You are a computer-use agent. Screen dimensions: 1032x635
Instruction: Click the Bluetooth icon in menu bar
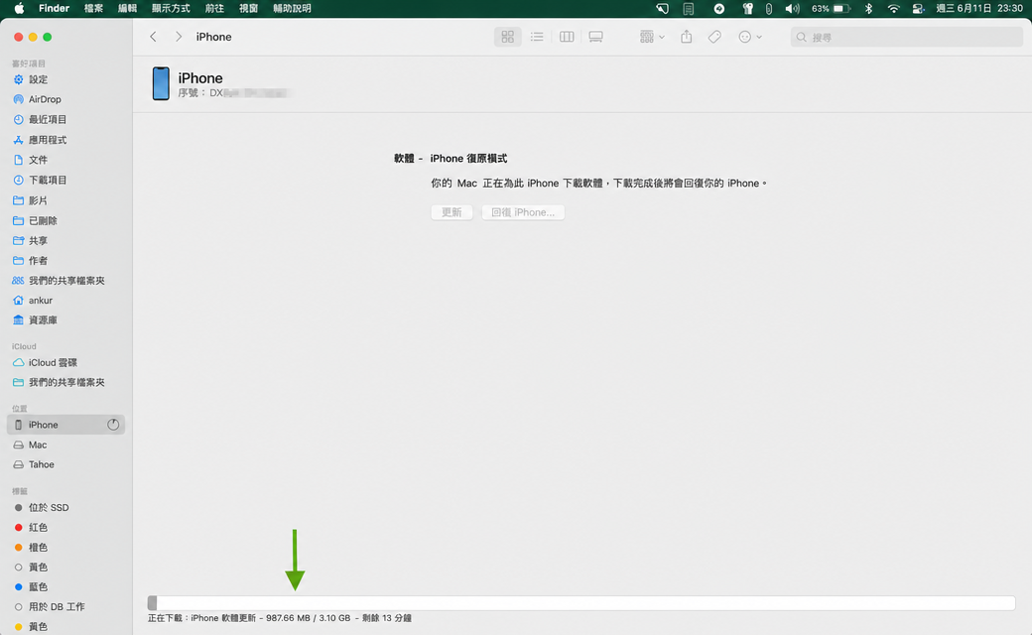pos(869,9)
